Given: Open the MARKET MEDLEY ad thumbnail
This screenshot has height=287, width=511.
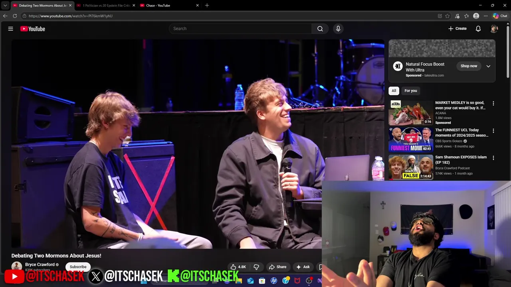Looking at the screenshot, I should tap(411, 112).
